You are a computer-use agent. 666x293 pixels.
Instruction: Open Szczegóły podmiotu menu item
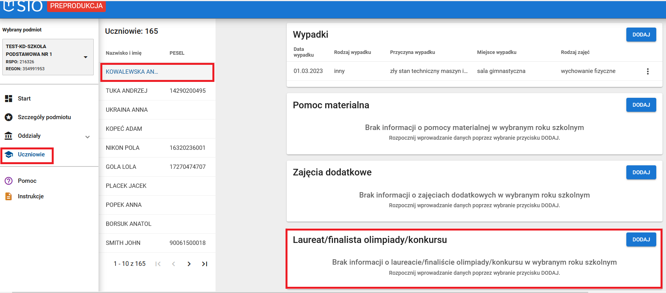(x=44, y=117)
